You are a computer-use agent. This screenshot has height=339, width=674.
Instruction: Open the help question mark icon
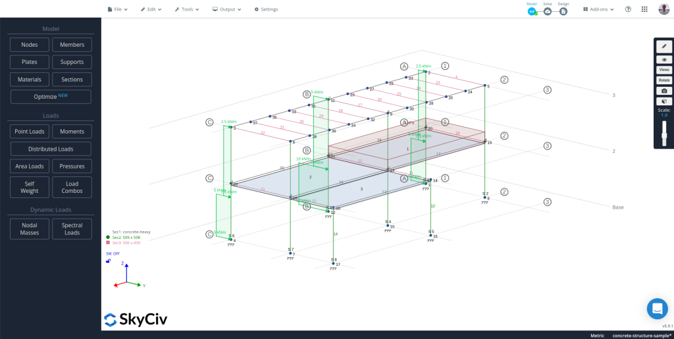click(x=628, y=9)
